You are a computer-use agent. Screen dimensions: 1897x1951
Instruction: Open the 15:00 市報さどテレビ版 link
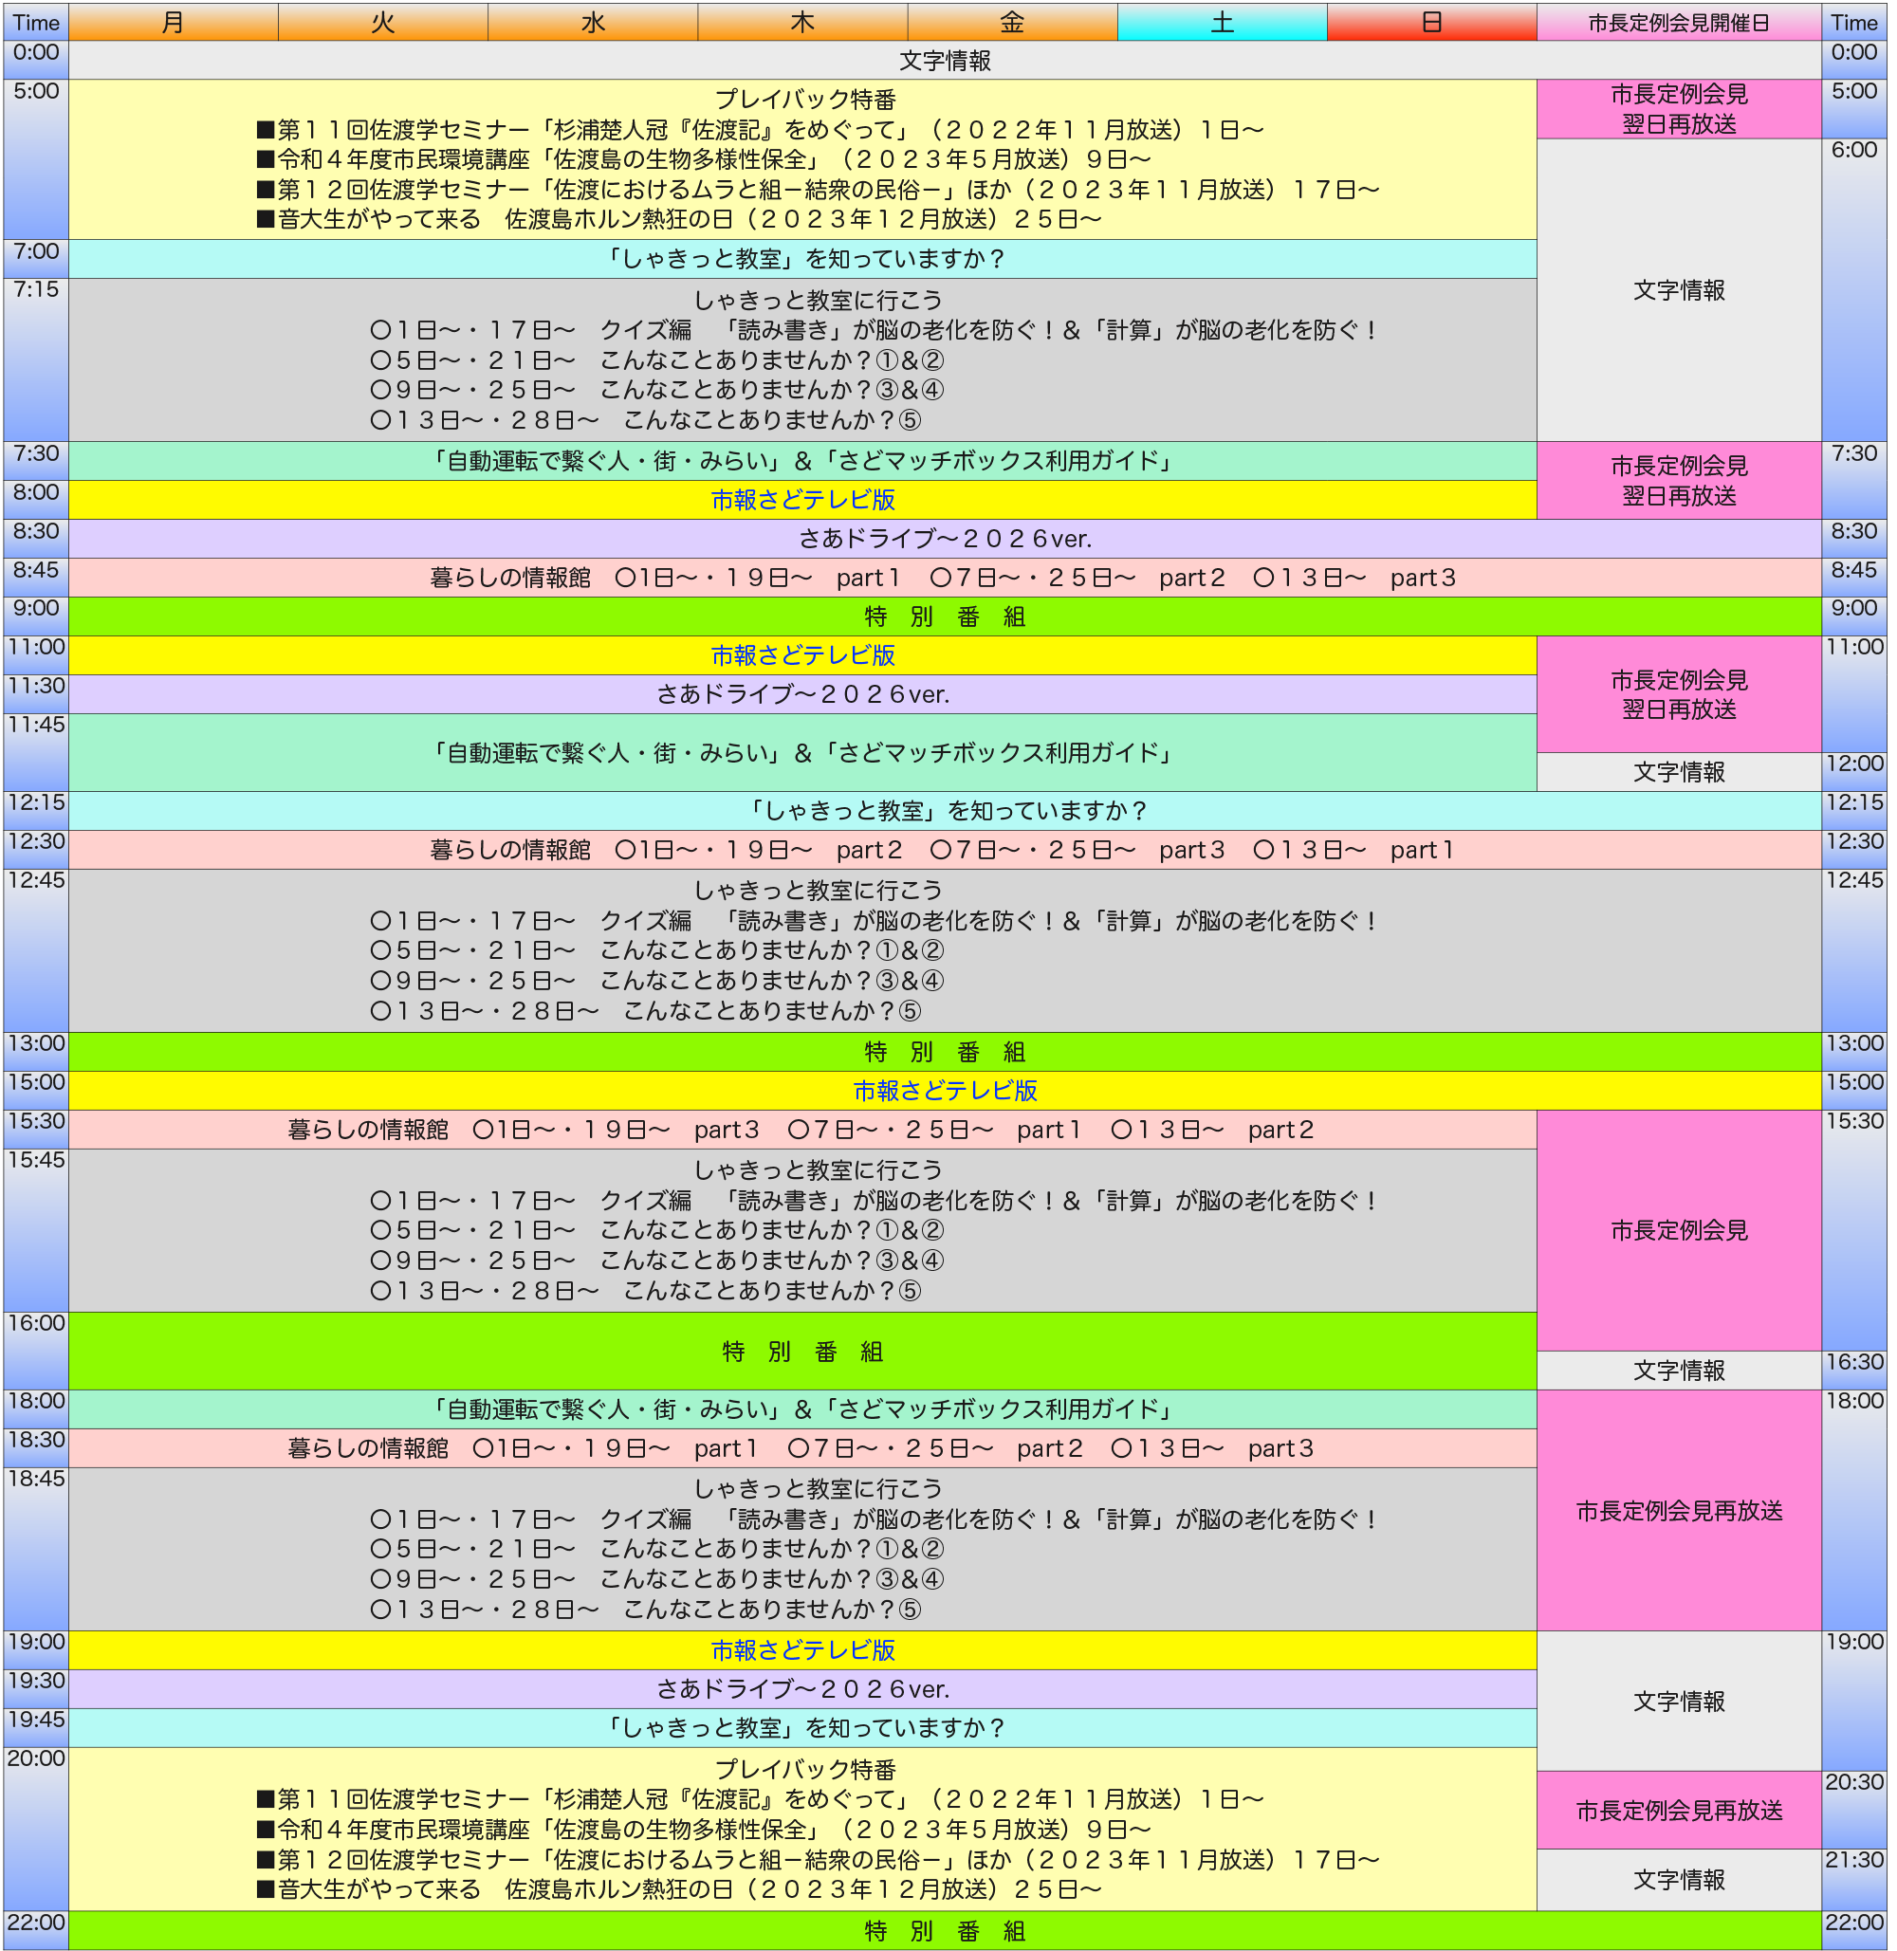pyautogui.click(x=945, y=1091)
